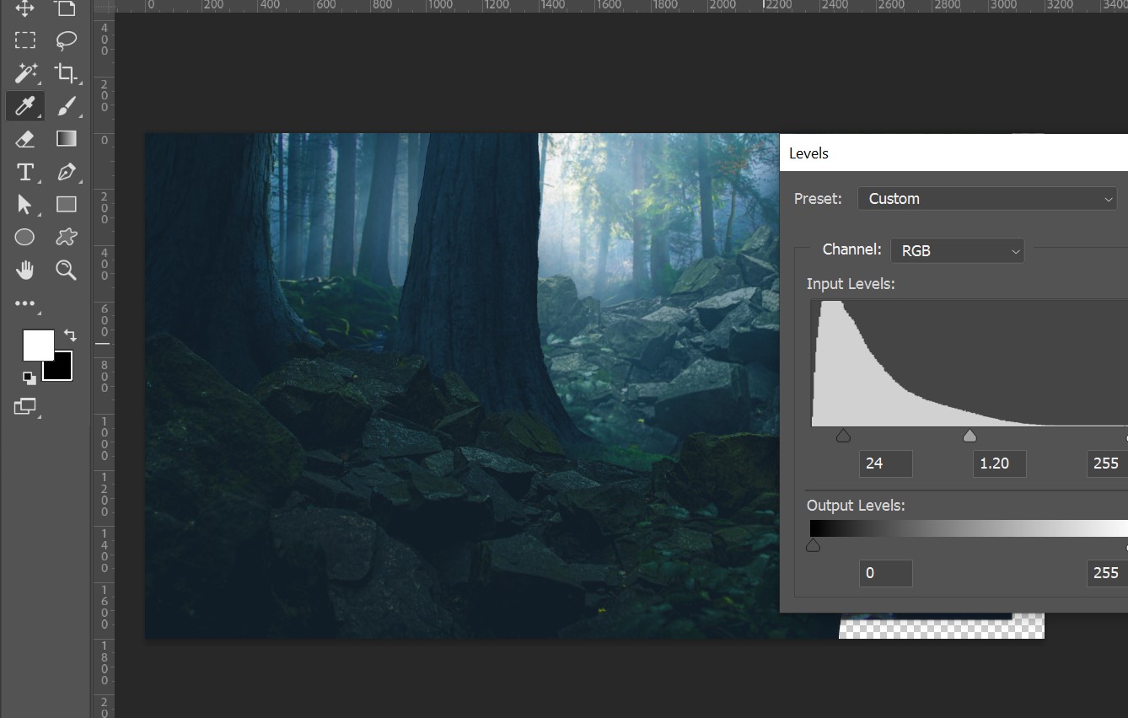Open the Preset dropdown showing Custom

[987, 199]
